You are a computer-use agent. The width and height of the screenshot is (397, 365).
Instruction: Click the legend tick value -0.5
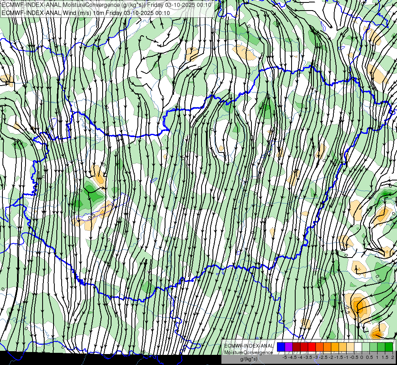click(354, 357)
